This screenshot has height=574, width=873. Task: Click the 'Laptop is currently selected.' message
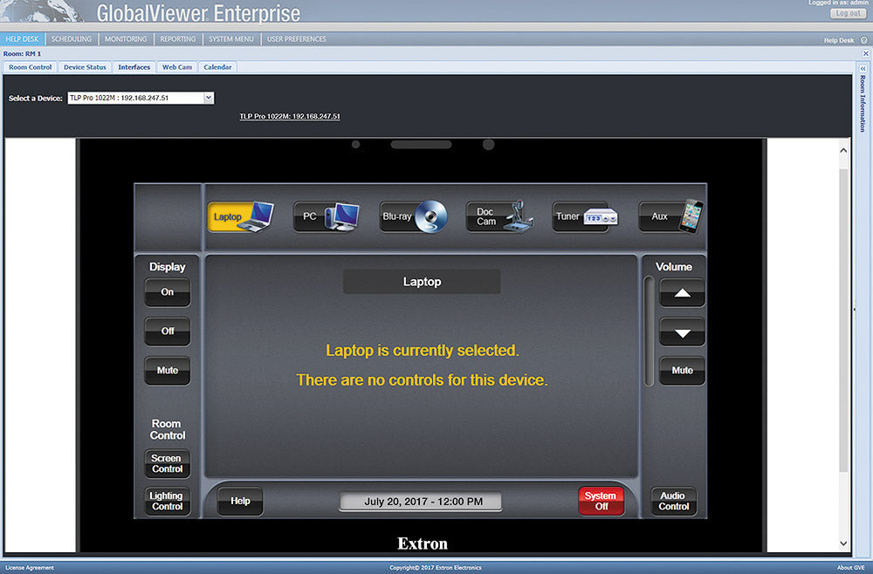(422, 351)
